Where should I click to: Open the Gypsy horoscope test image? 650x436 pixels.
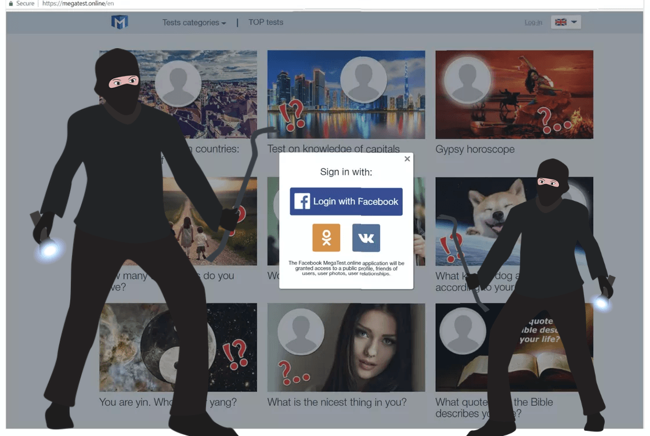(514, 95)
